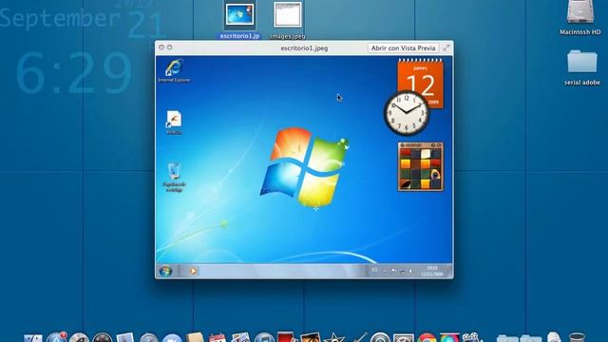Image resolution: width=608 pixels, height=342 pixels.
Task: Select the images.jpeg file on desktop
Action: (288, 15)
